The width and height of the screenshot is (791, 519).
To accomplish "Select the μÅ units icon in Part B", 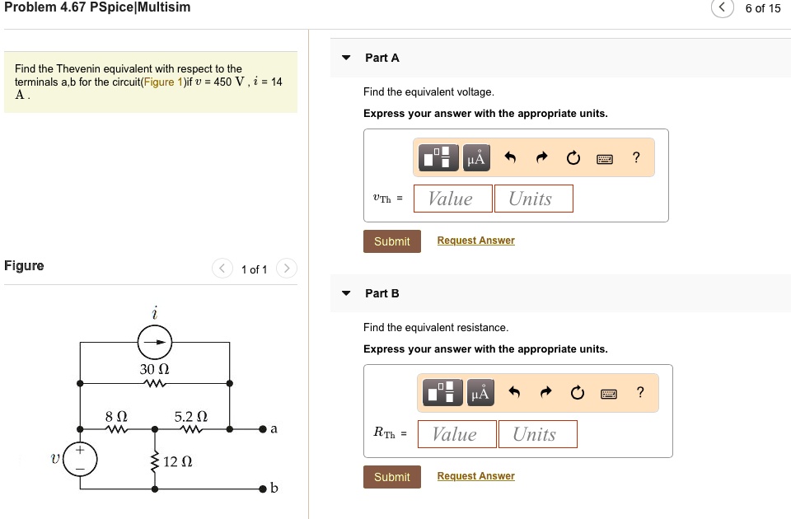I will (480, 393).
